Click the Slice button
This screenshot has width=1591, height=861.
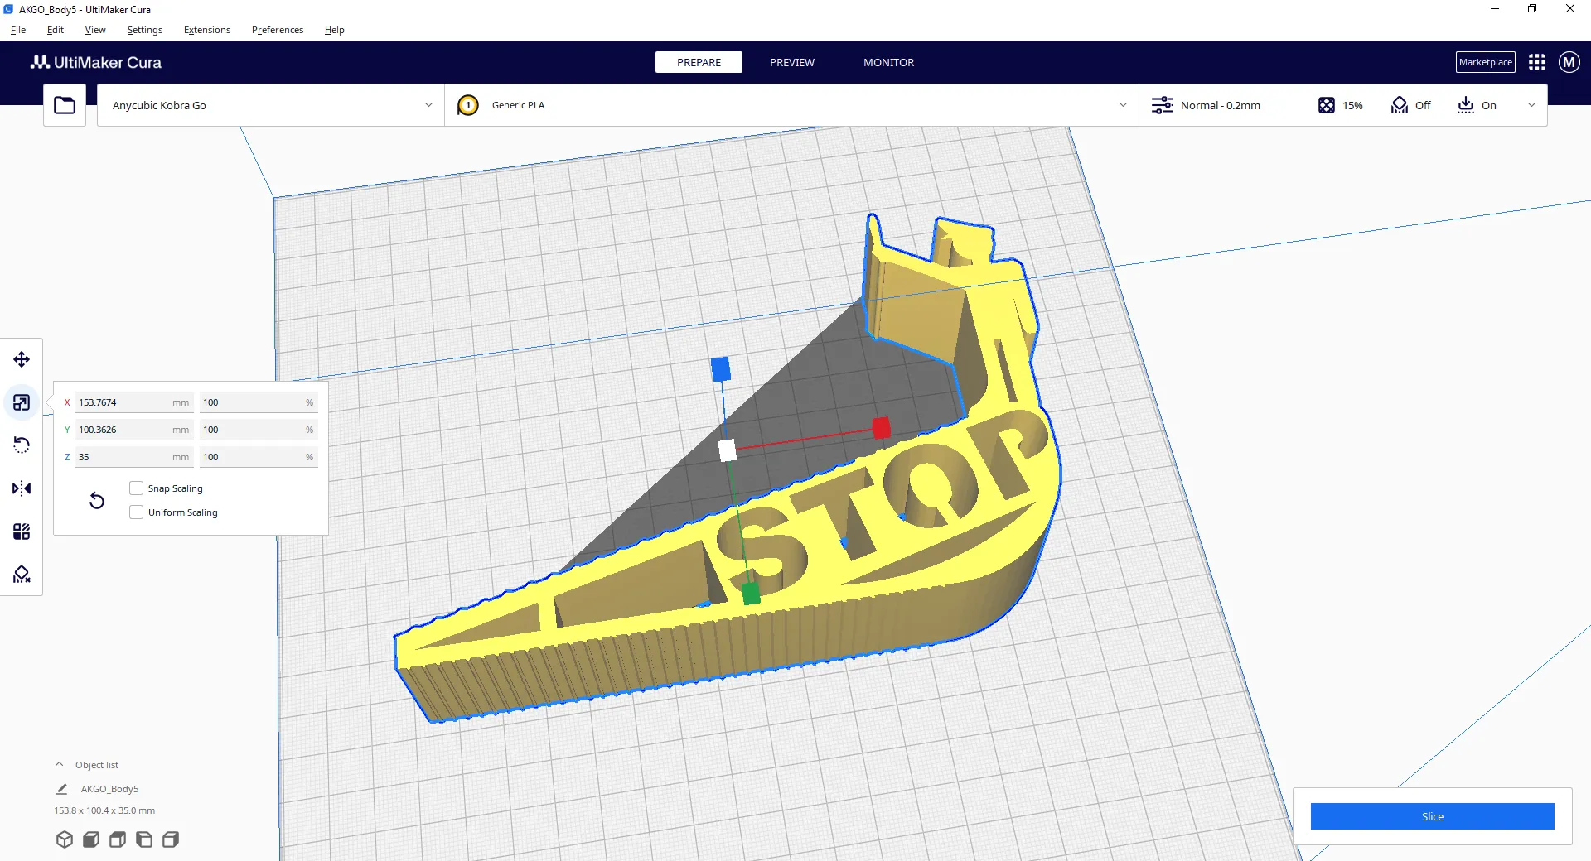click(1432, 816)
